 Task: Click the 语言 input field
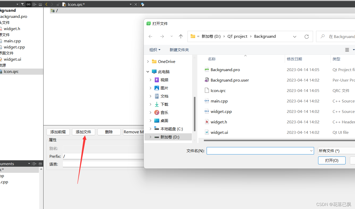103,164
